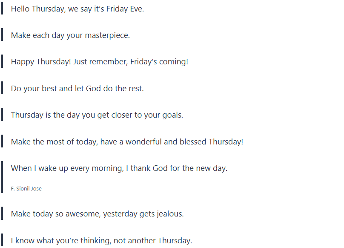Screen dimensions: 344x248
Task: Click the bar beside 'Make today so awesome'
Action: (2, 213)
